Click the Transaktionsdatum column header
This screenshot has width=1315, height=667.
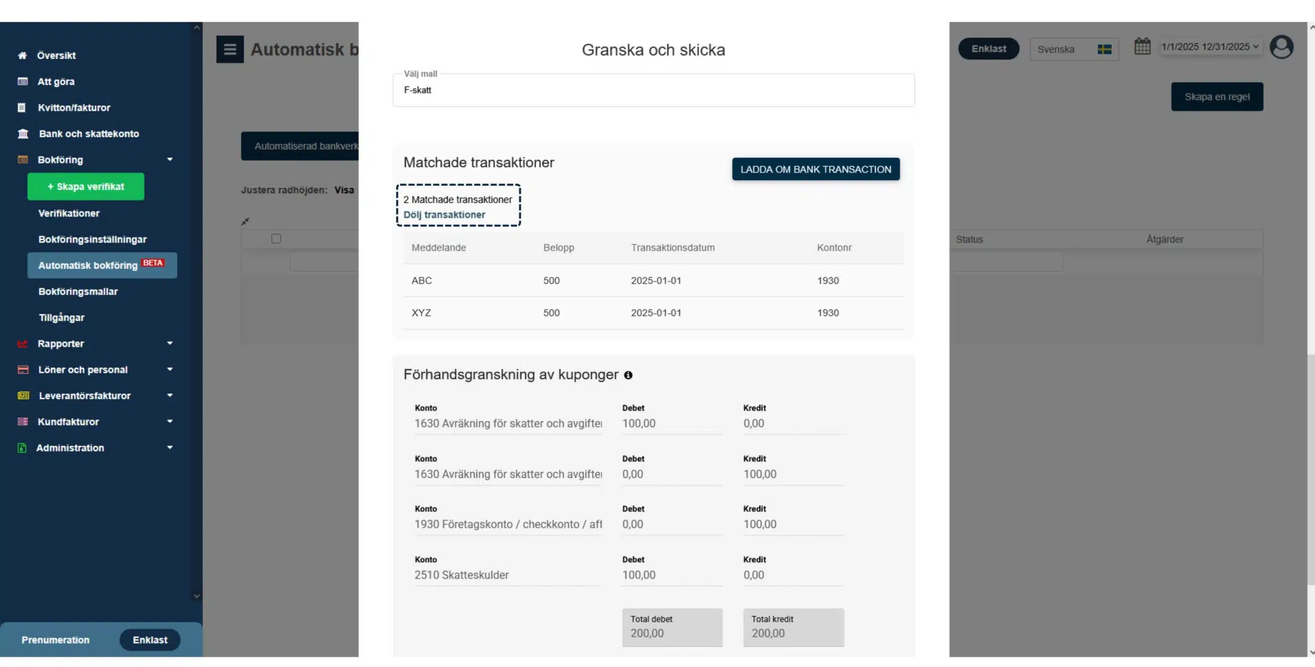tap(672, 248)
